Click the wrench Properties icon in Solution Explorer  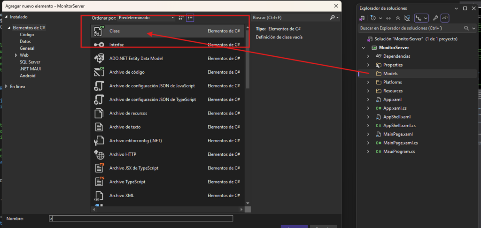tap(435, 18)
